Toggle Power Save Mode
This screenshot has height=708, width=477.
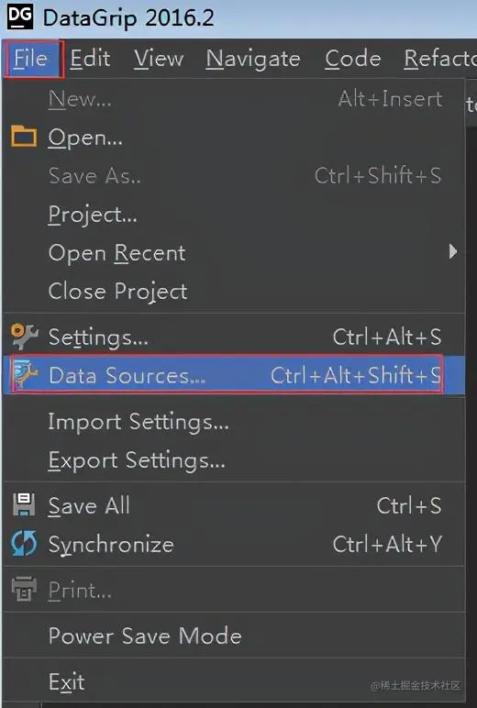point(234,636)
